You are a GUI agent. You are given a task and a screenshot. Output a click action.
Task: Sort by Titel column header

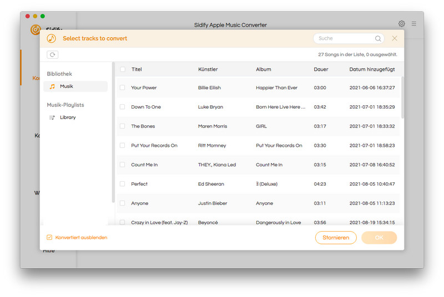click(x=137, y=69)
